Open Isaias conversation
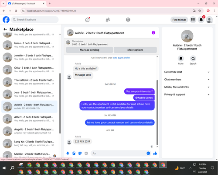The width and height of the screenshot is (218, 175). (29, 45)
